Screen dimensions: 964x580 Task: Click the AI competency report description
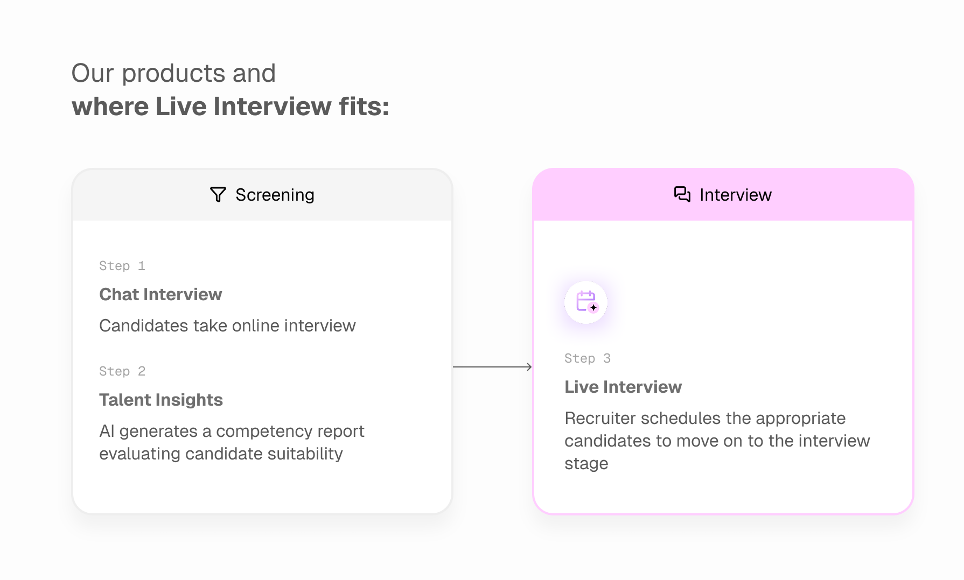coord(232,442)
